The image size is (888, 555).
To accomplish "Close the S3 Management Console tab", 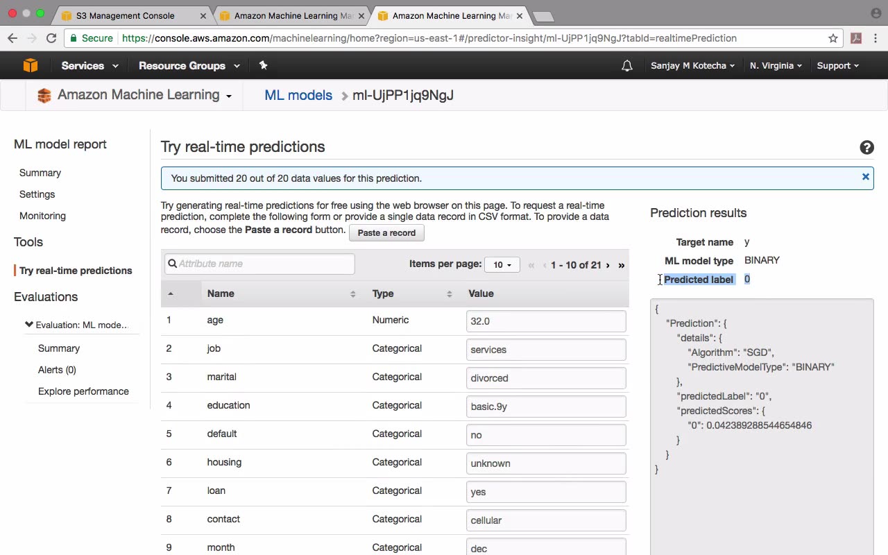I will 203,15.
